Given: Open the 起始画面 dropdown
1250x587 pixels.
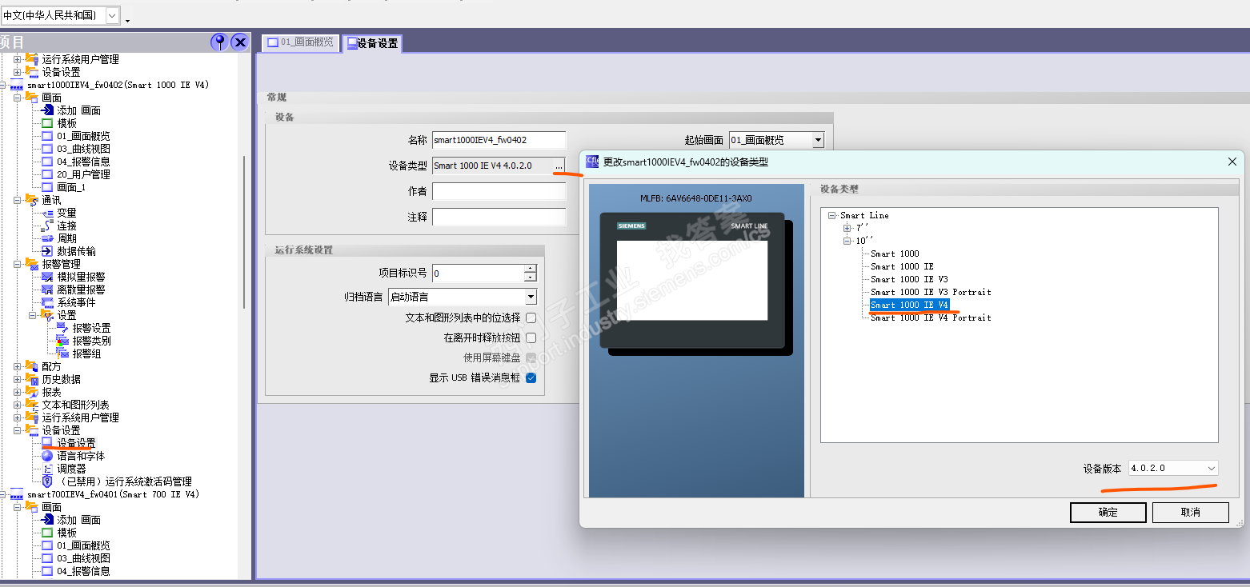Looking at the screenshot, I should pyautogui.click(x=818, y=140).
